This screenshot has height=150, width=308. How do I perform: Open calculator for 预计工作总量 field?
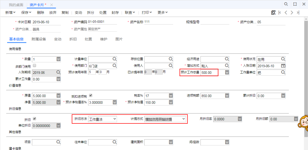pyautogui.click(x=227, y=72)
